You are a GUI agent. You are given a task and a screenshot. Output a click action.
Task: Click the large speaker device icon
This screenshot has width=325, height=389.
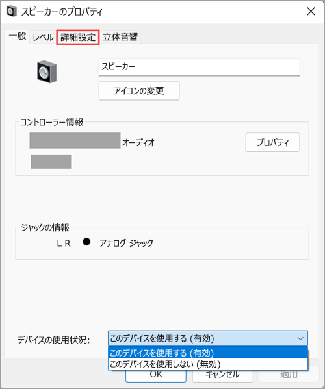pyautogui.click(x=47, y=71)
